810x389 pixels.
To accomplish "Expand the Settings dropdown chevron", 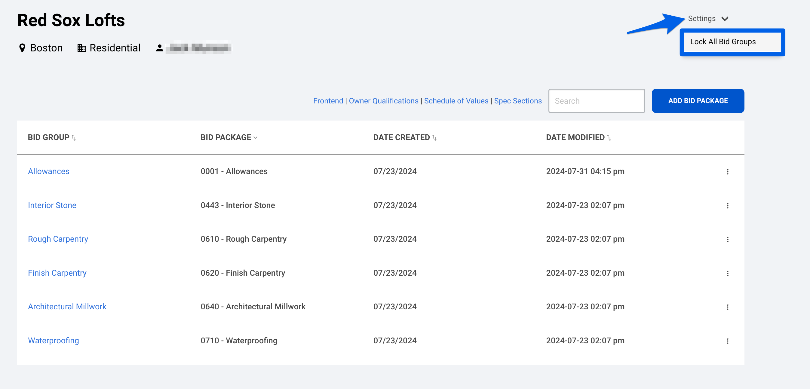I will tap(725, 19).
